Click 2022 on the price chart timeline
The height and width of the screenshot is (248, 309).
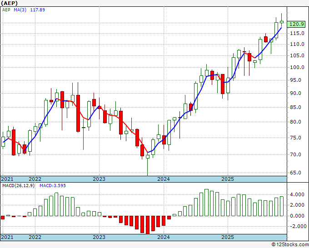[35, 179]
